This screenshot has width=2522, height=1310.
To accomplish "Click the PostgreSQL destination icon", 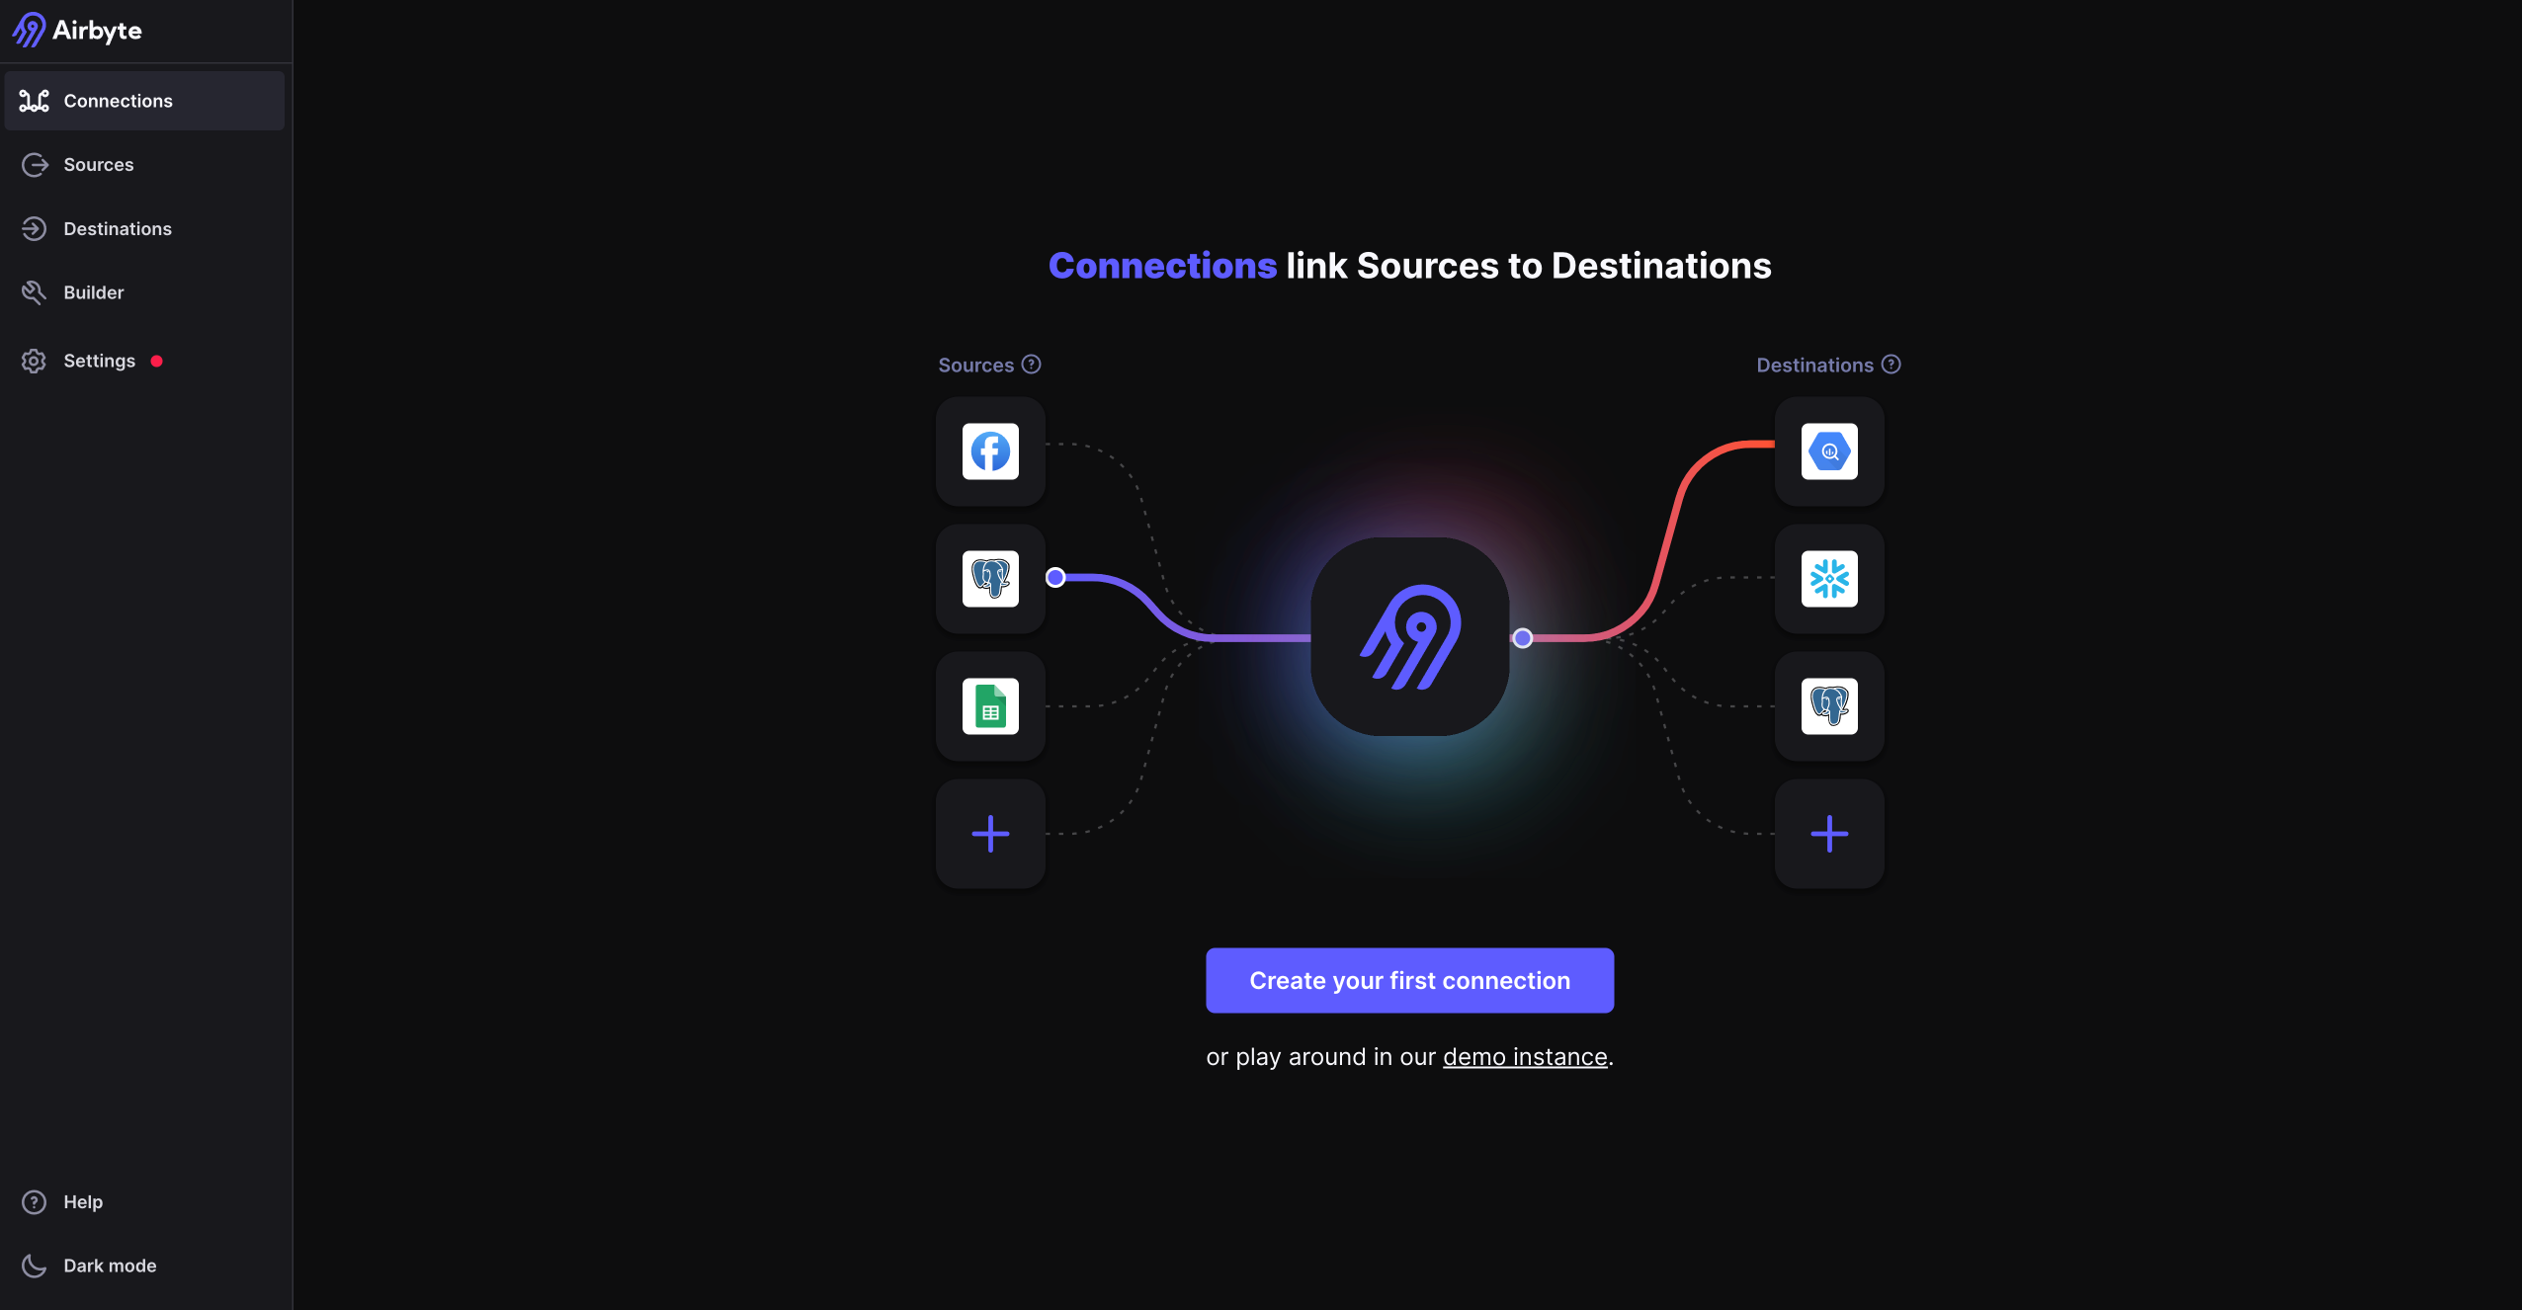I will click(x=1830, y=705).
